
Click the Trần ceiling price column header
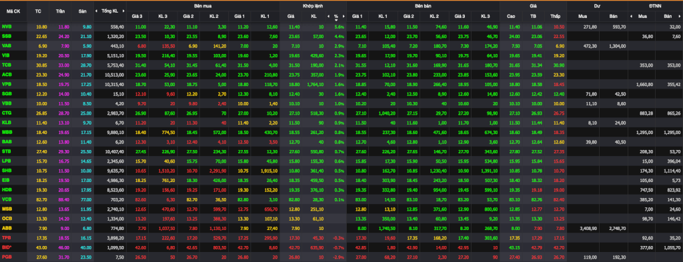[60, 11]
